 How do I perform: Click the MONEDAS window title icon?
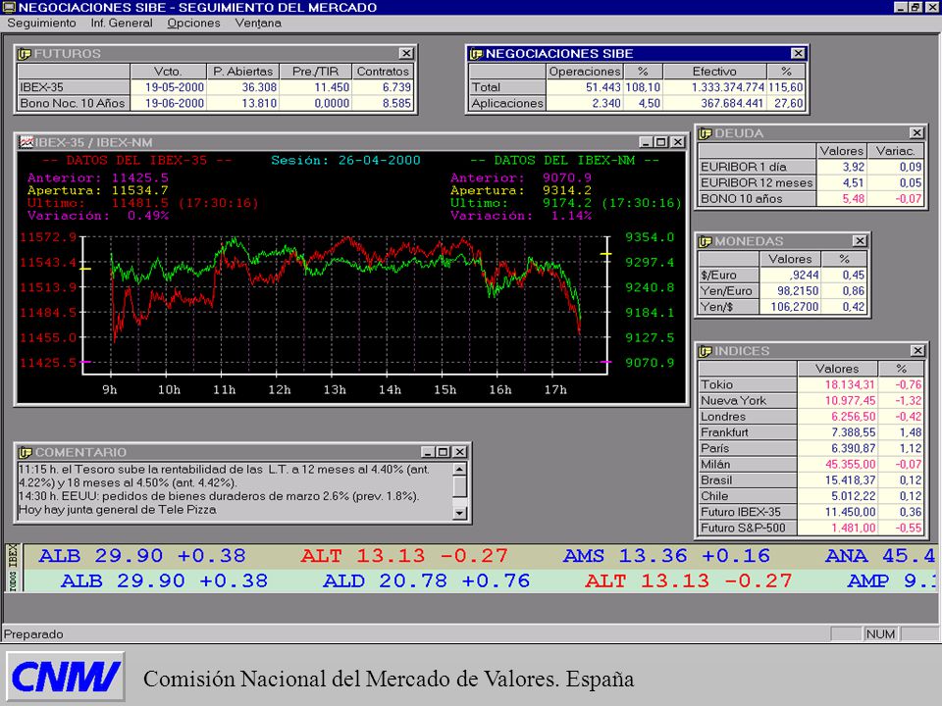point(705,241)
